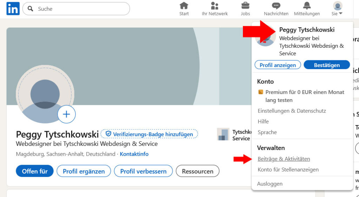Open the Start home icon

(x=184, y=6)
